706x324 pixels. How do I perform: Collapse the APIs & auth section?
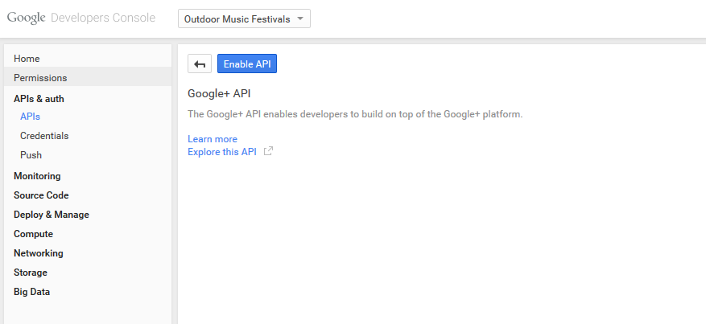coord(39,99)
